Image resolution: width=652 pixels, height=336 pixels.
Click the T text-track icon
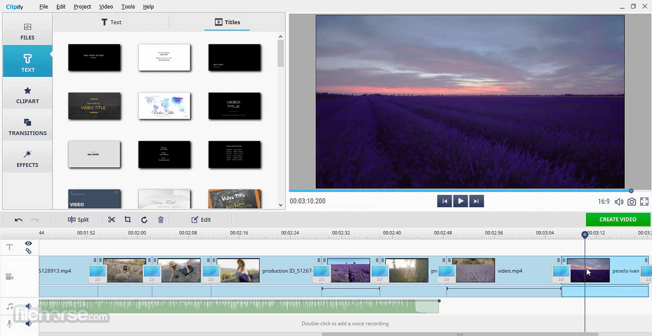(10, 247)
